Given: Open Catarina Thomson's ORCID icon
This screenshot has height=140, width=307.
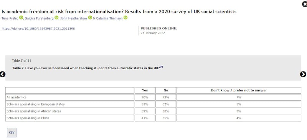Looking at the screenshot, I should point(125,18).
